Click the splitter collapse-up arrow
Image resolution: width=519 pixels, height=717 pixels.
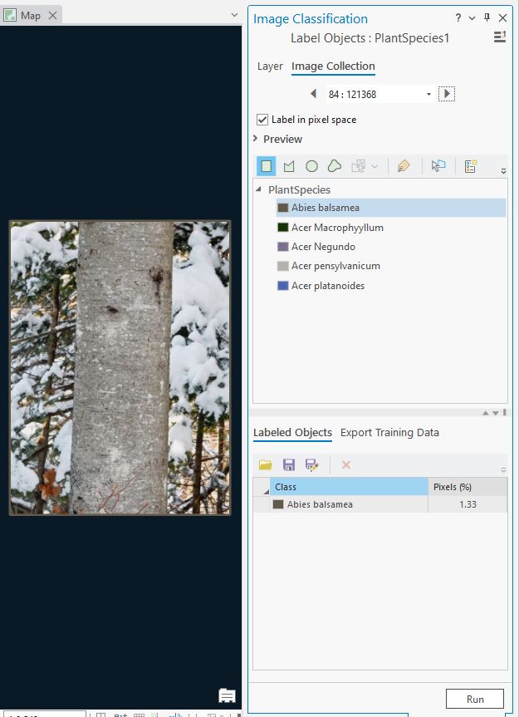click(485, 413)
